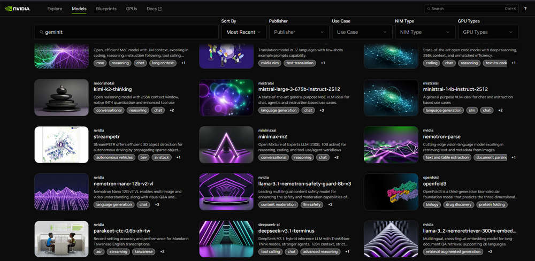Image resolution: width=535 pixels, height=261 pixels.
Task: Click the nemotron-nano-12b-v2-vl mountain thumbnail
Action: point(62,192)
